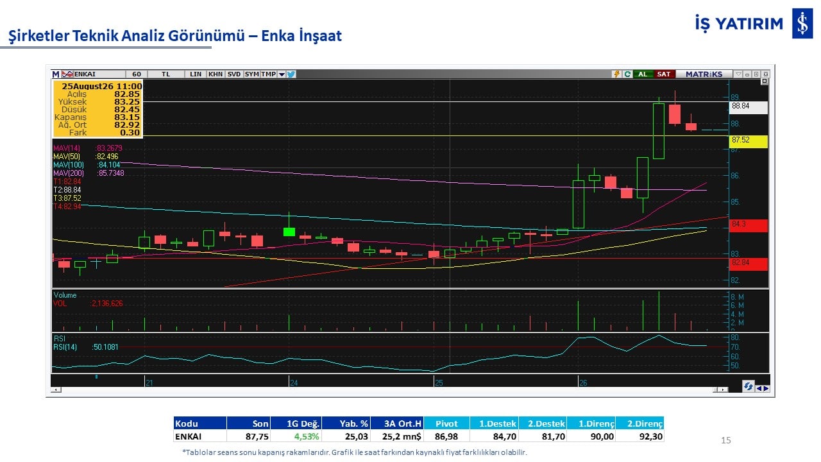Click the refresh chart icon at bottom right

coord(748,387)
